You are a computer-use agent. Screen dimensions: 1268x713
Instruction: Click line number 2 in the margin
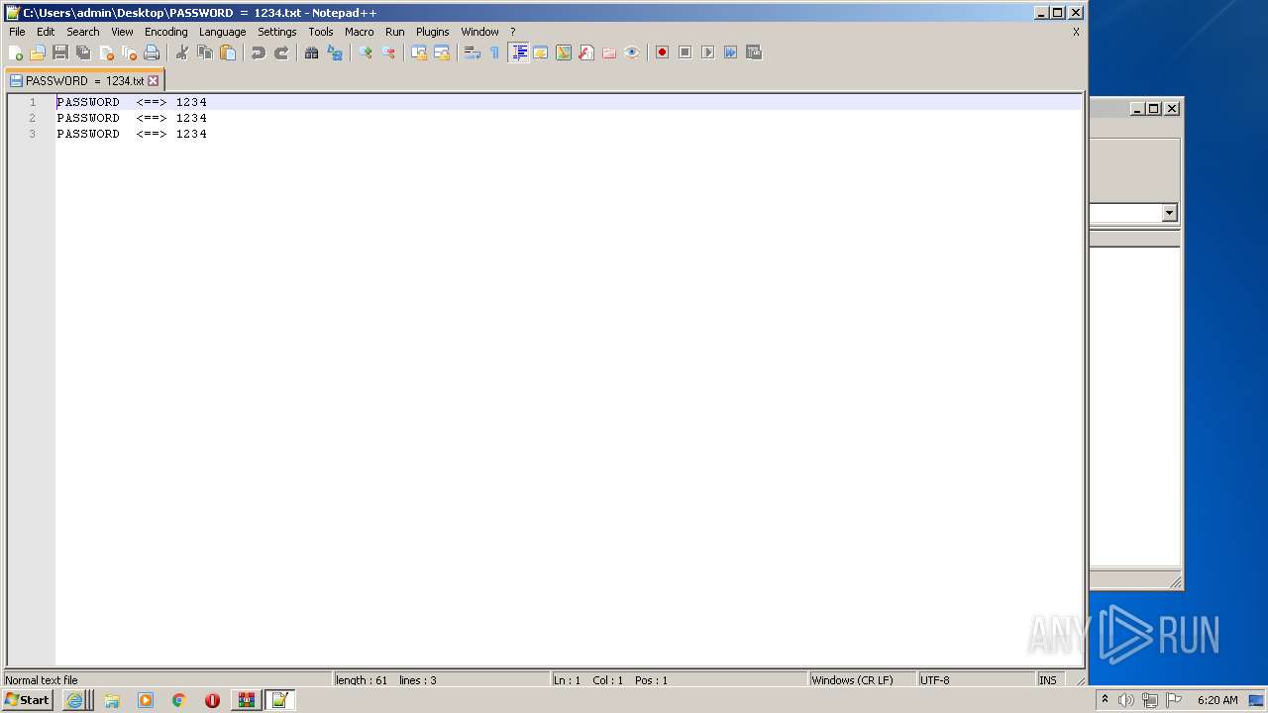coord(32,118)
